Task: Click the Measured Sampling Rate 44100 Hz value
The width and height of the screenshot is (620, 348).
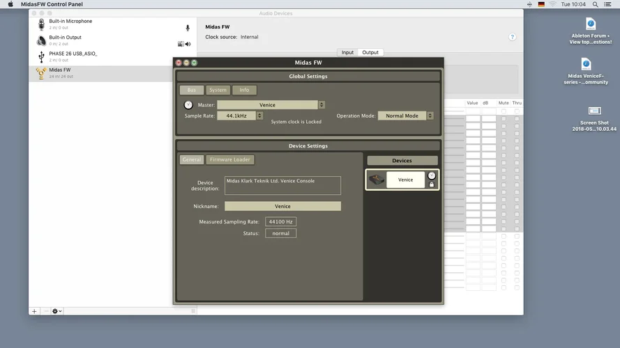Action: [x=281, y=222]
